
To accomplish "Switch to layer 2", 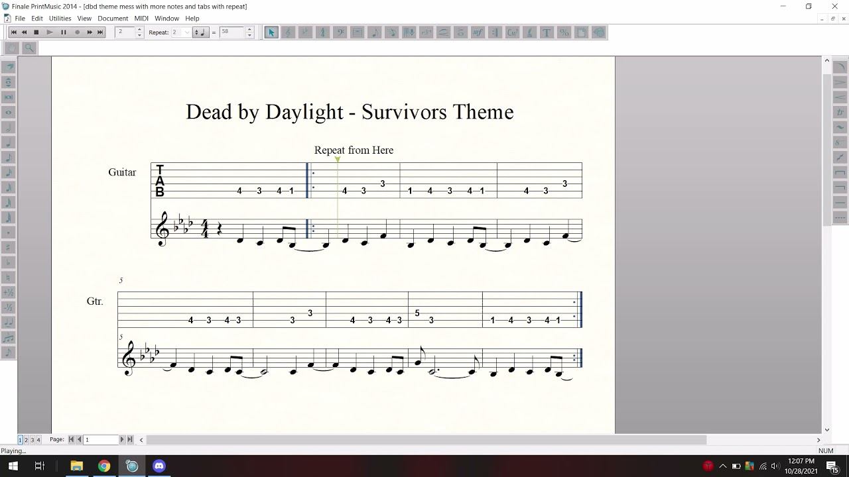I will click(27, 440).
